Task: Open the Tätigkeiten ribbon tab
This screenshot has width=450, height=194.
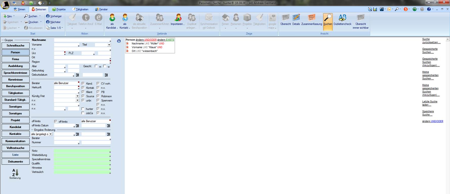Action: pyautogui.click(x=80, y=9)
